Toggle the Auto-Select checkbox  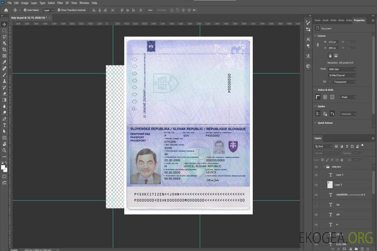(x=25, y=10)
